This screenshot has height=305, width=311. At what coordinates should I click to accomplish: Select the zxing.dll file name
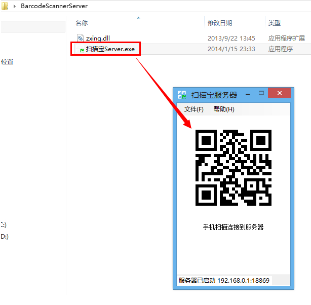[x=98, y=38]
